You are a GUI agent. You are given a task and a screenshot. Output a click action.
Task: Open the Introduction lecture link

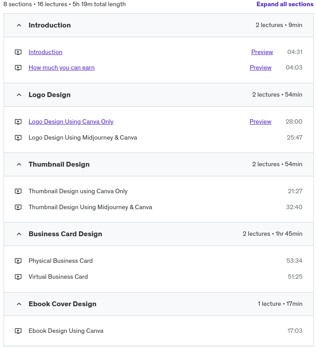pos(45,52)
